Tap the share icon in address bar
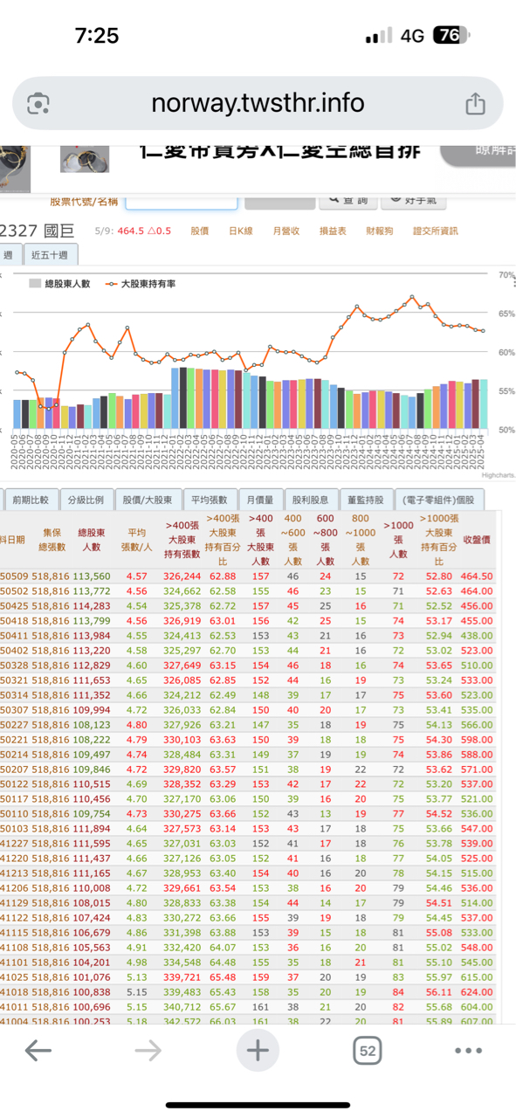 tap(475, 103)
